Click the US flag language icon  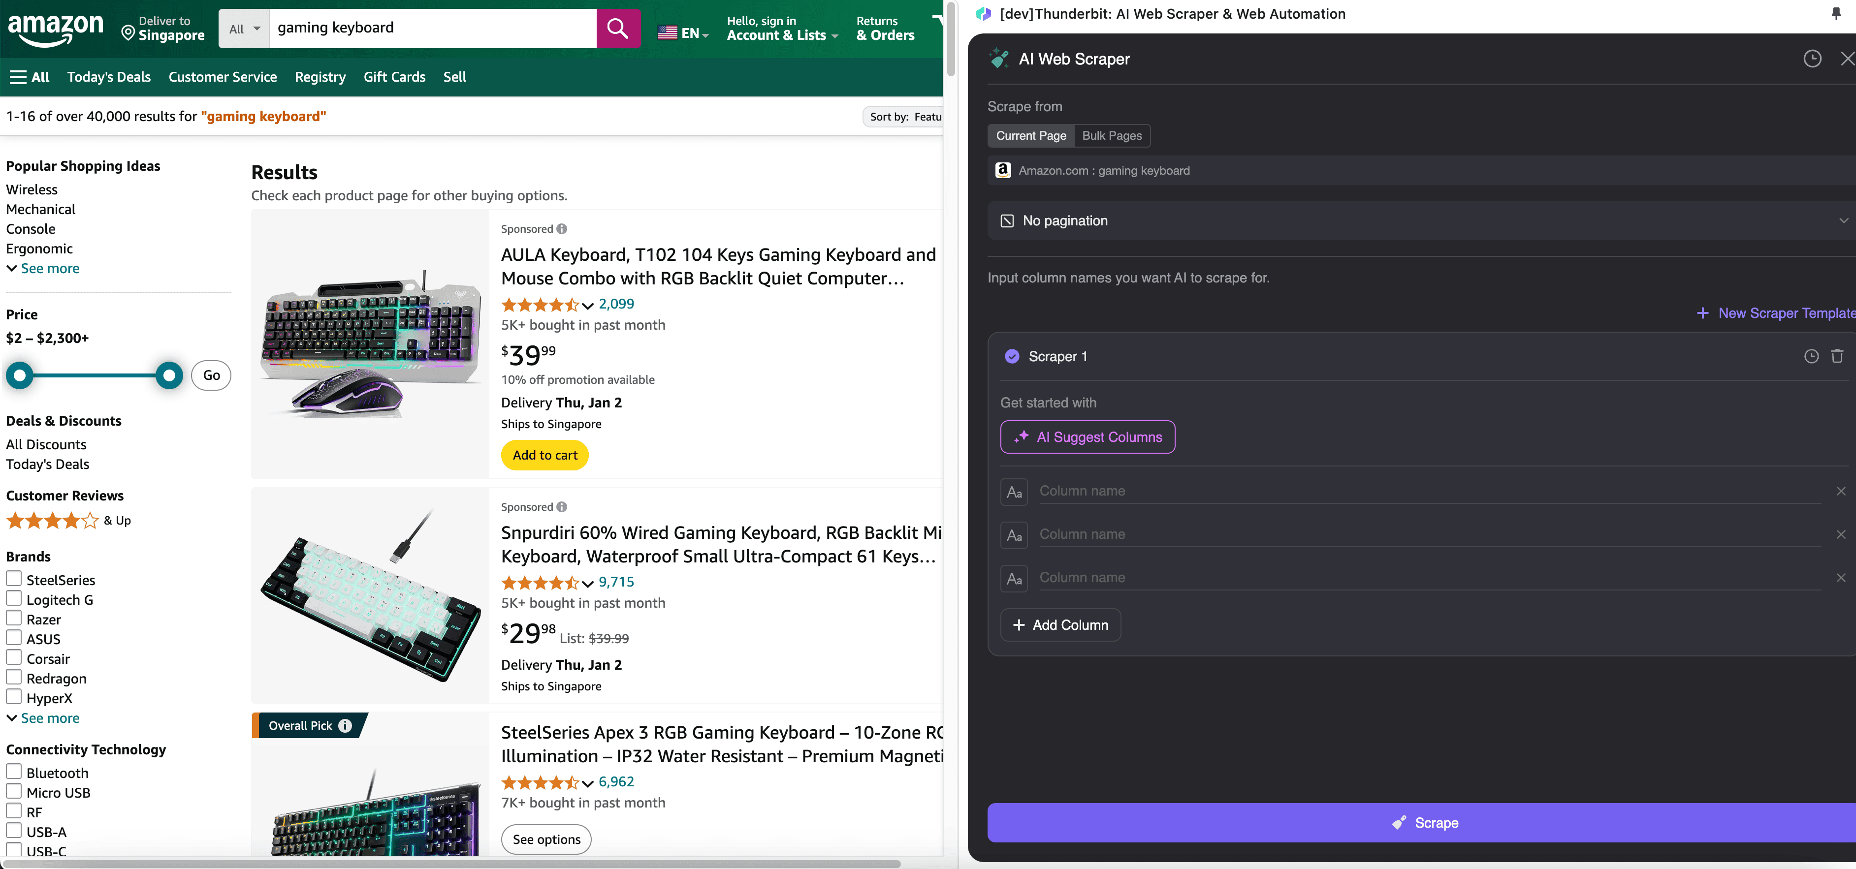click(667, 32)
